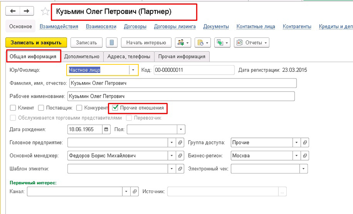The image size is (353, 214).
Task: Uncheck the Прочие отношения checkbox
Action: pos(115,108)
